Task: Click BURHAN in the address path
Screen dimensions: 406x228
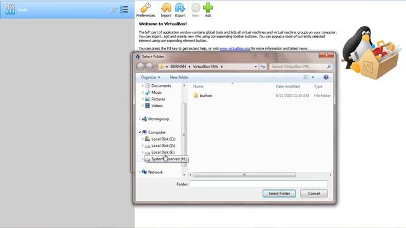Action: pos(178,66)
